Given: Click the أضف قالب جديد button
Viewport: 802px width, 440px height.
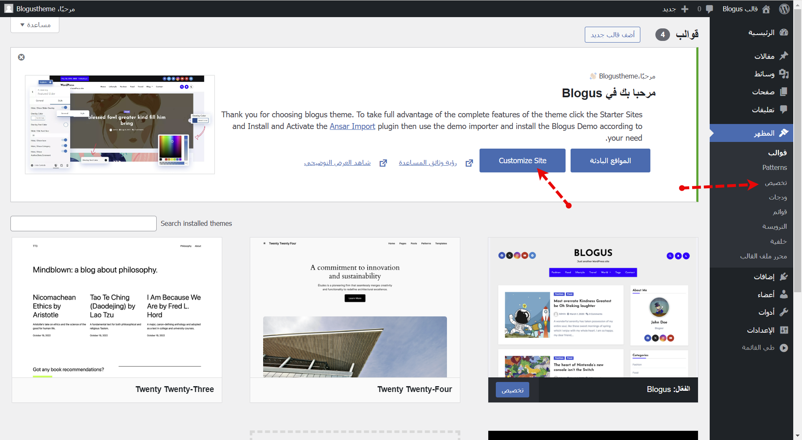Looking at the screenshot, I should (x=612, y=35).
